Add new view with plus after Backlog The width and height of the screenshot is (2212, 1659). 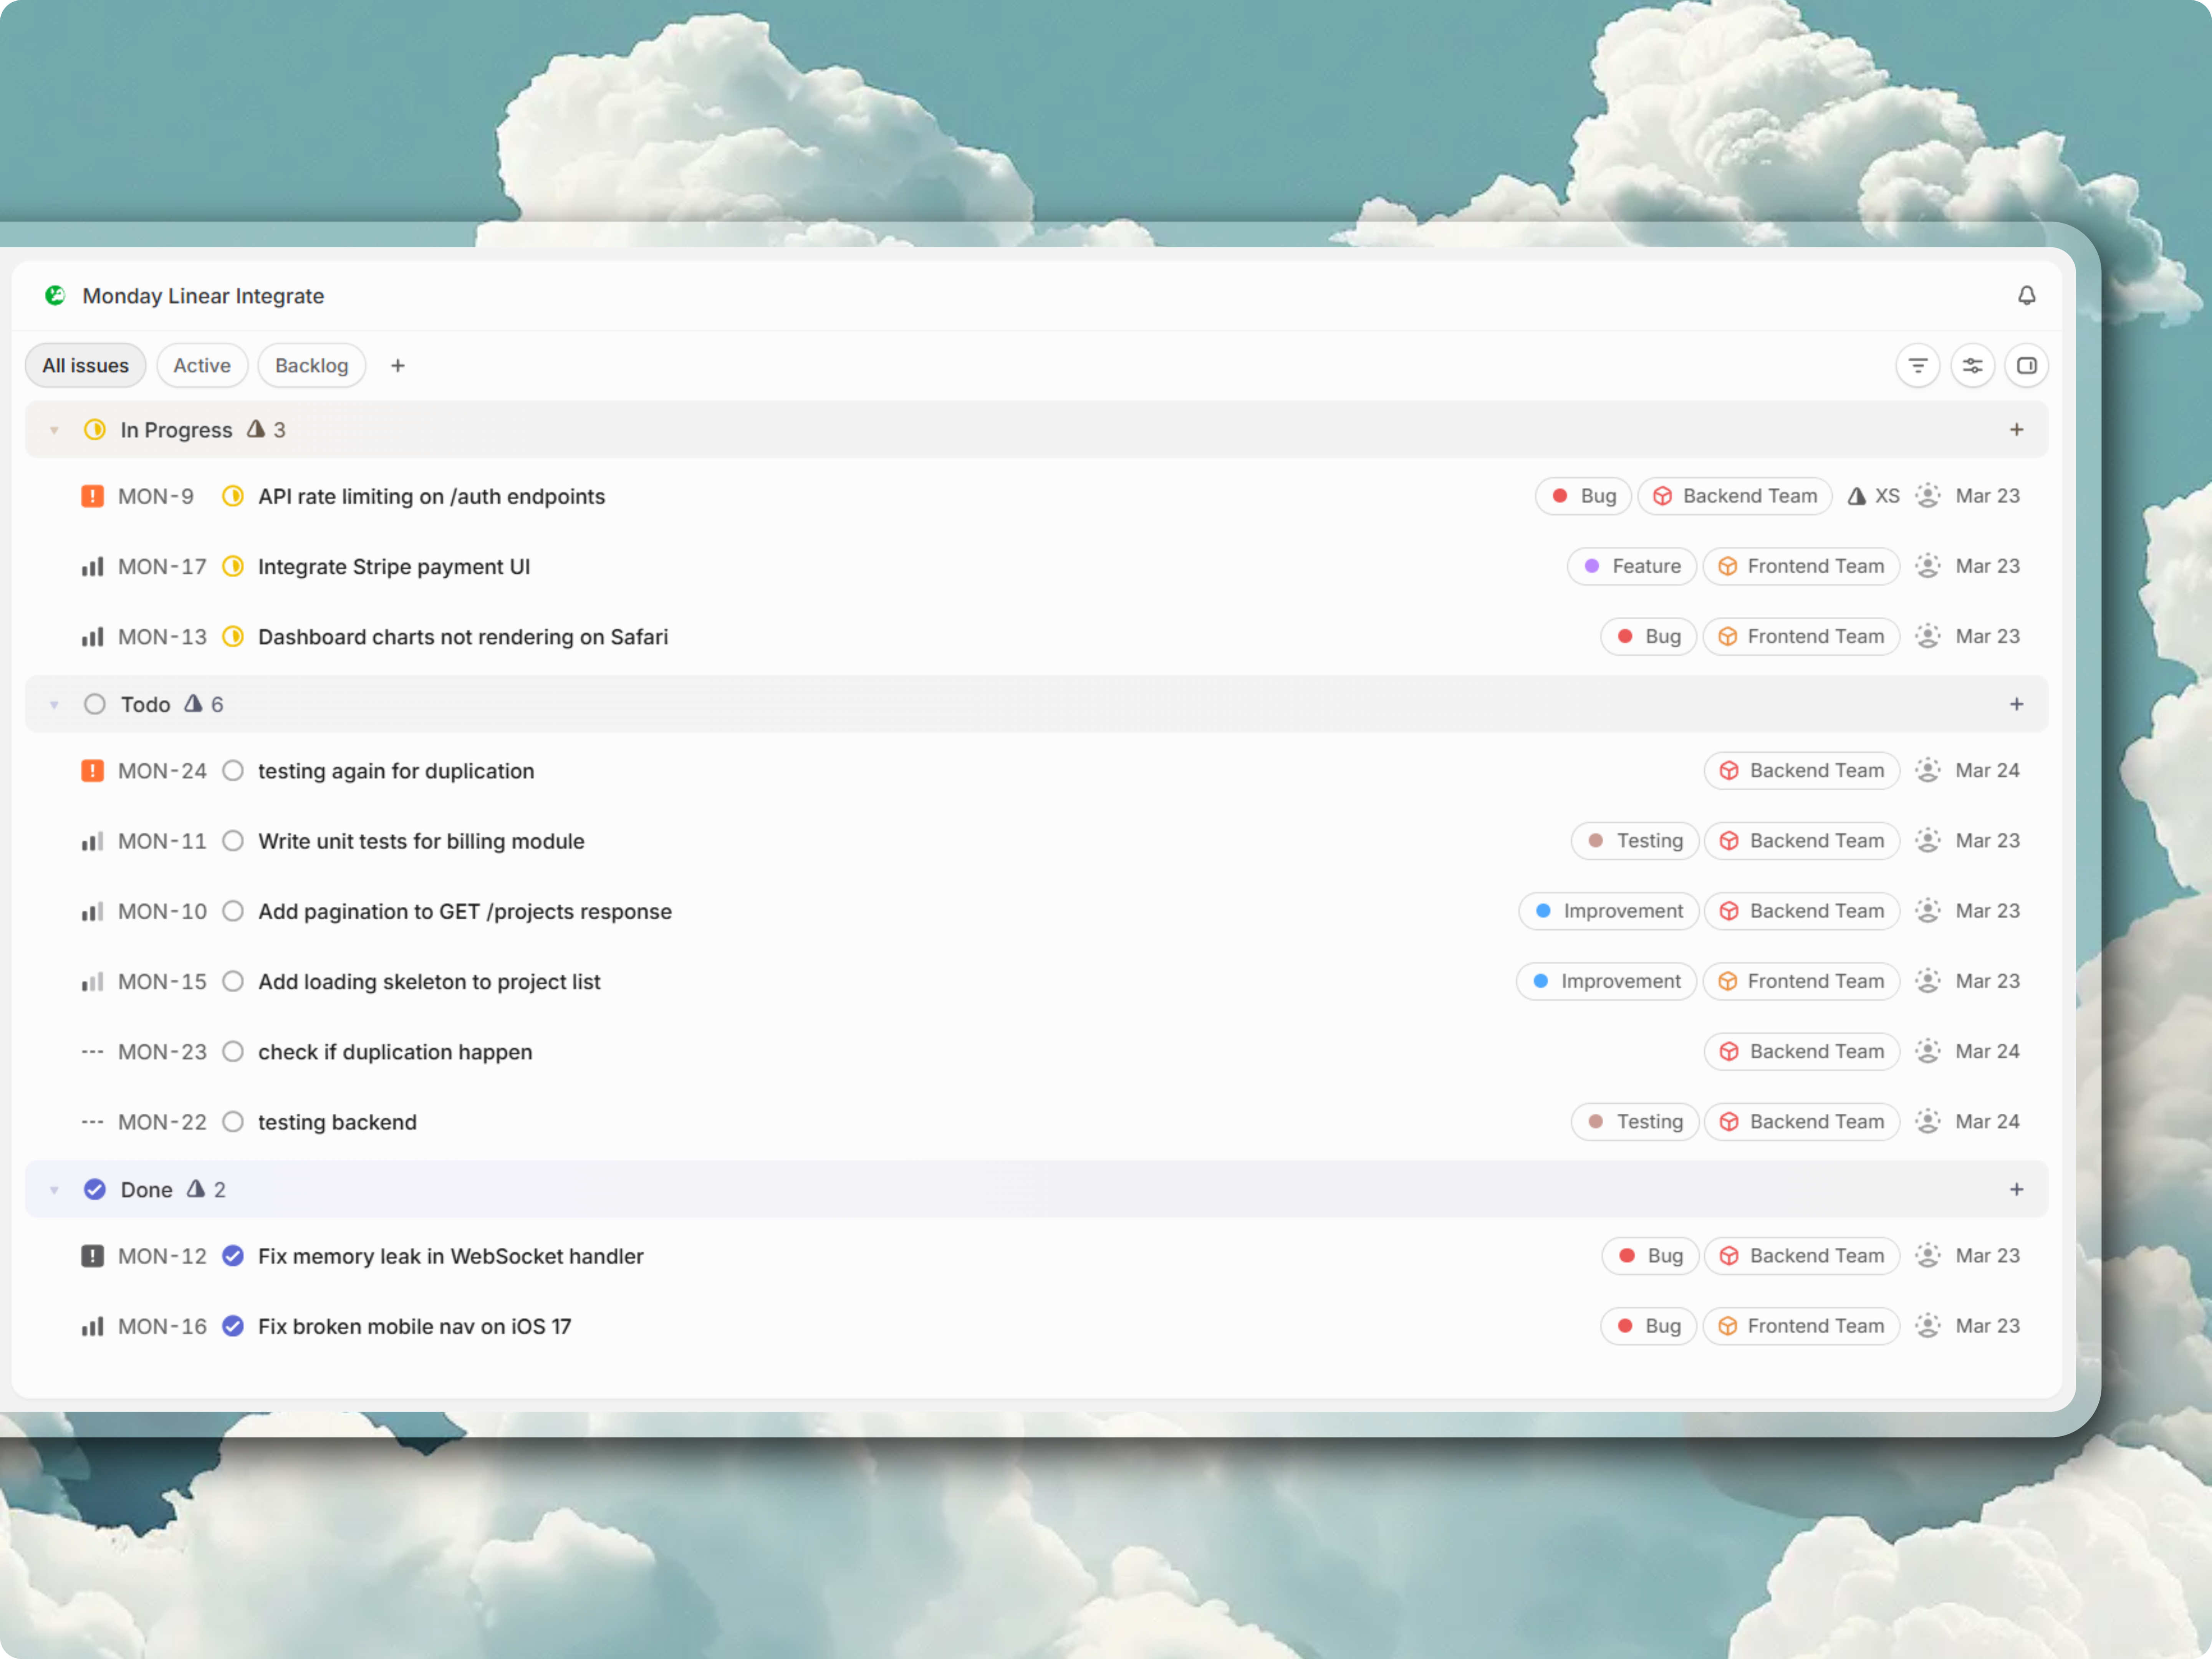pyautogui.click(x=398, y=366)
